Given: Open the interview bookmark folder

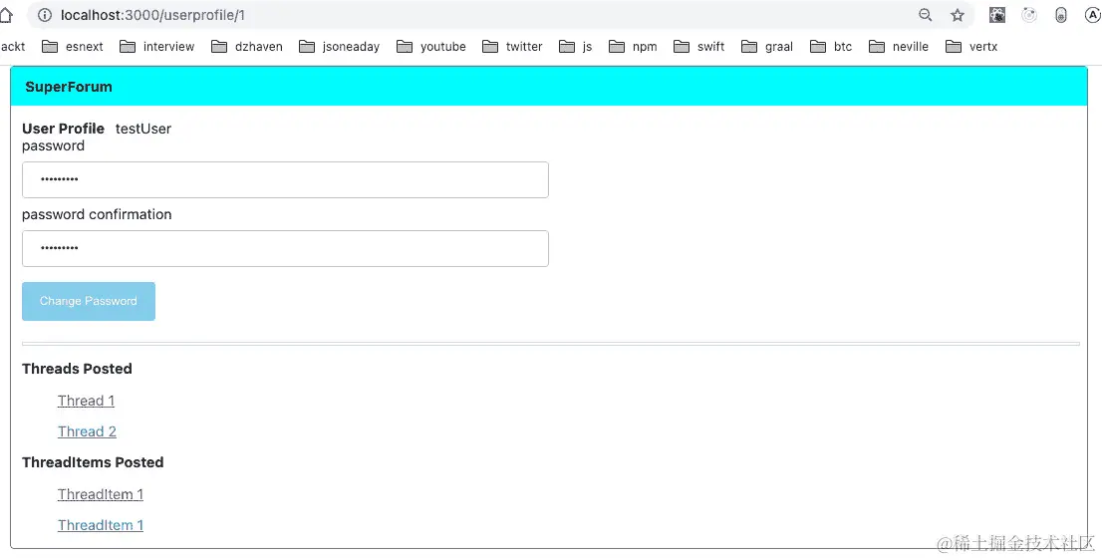Looking at the screenshot, I should coord(156,47).
